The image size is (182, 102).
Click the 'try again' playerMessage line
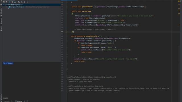coord(106,59)
